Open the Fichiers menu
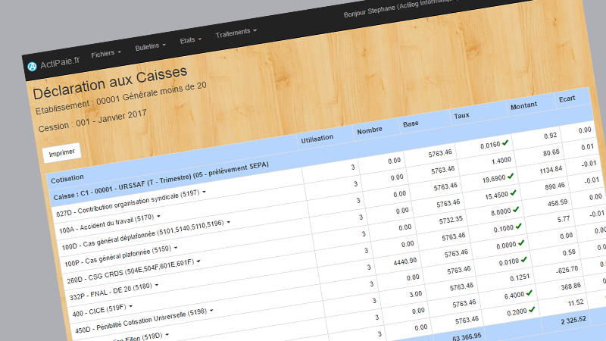 pyautogui.click(x=105, y=54)
